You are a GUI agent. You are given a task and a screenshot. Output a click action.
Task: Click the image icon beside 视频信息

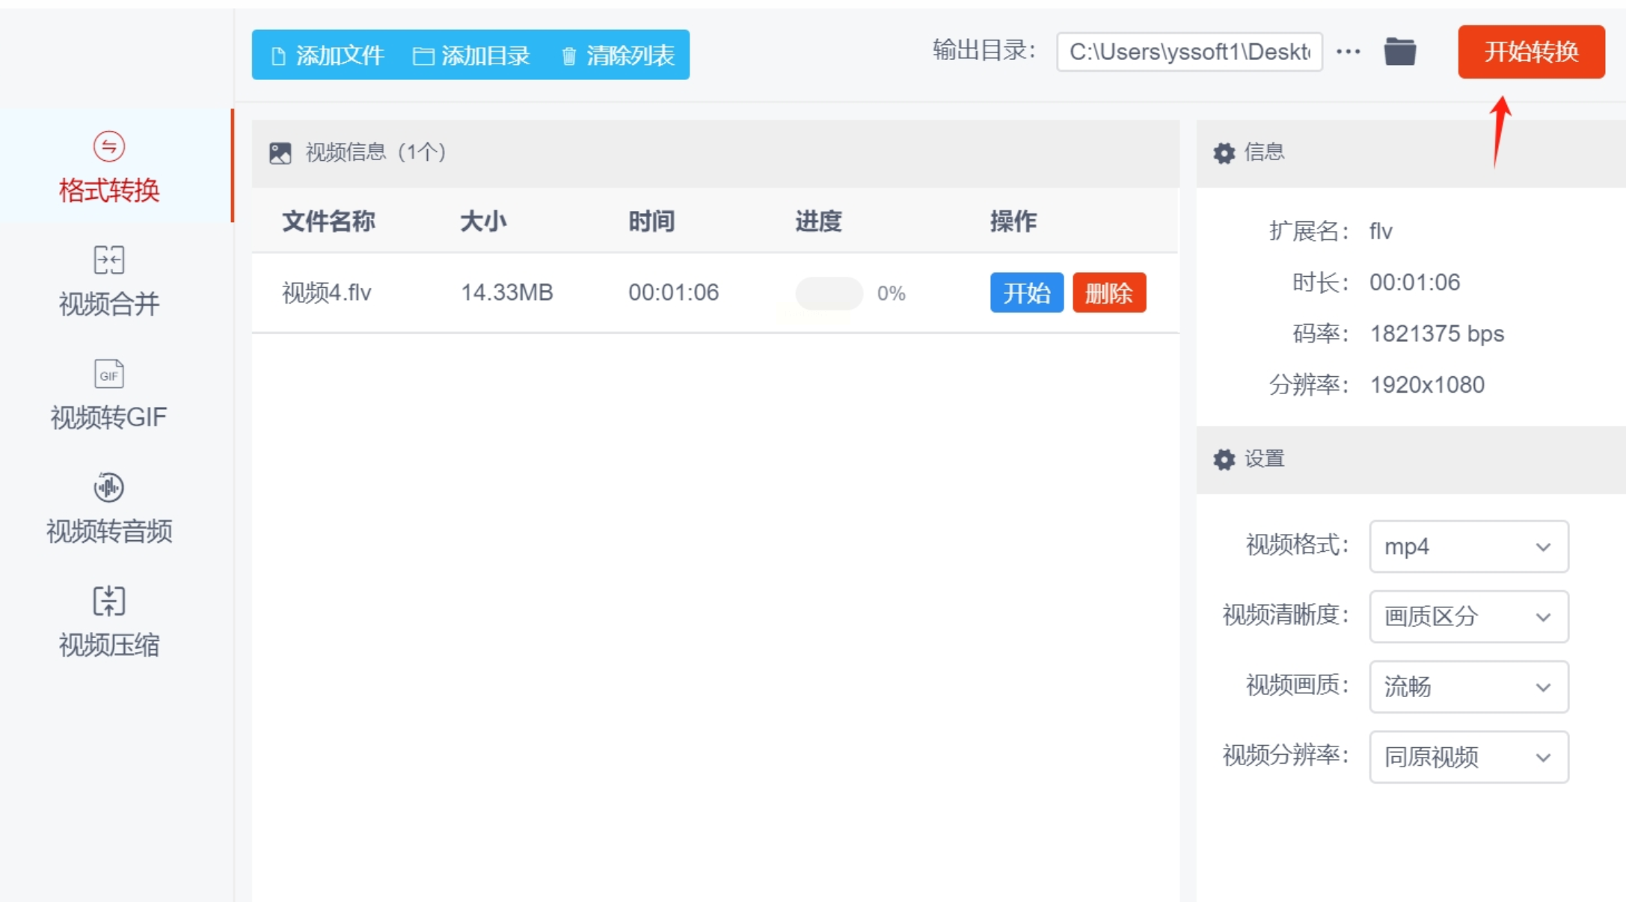pyautogui.click(x=280, y=153)
